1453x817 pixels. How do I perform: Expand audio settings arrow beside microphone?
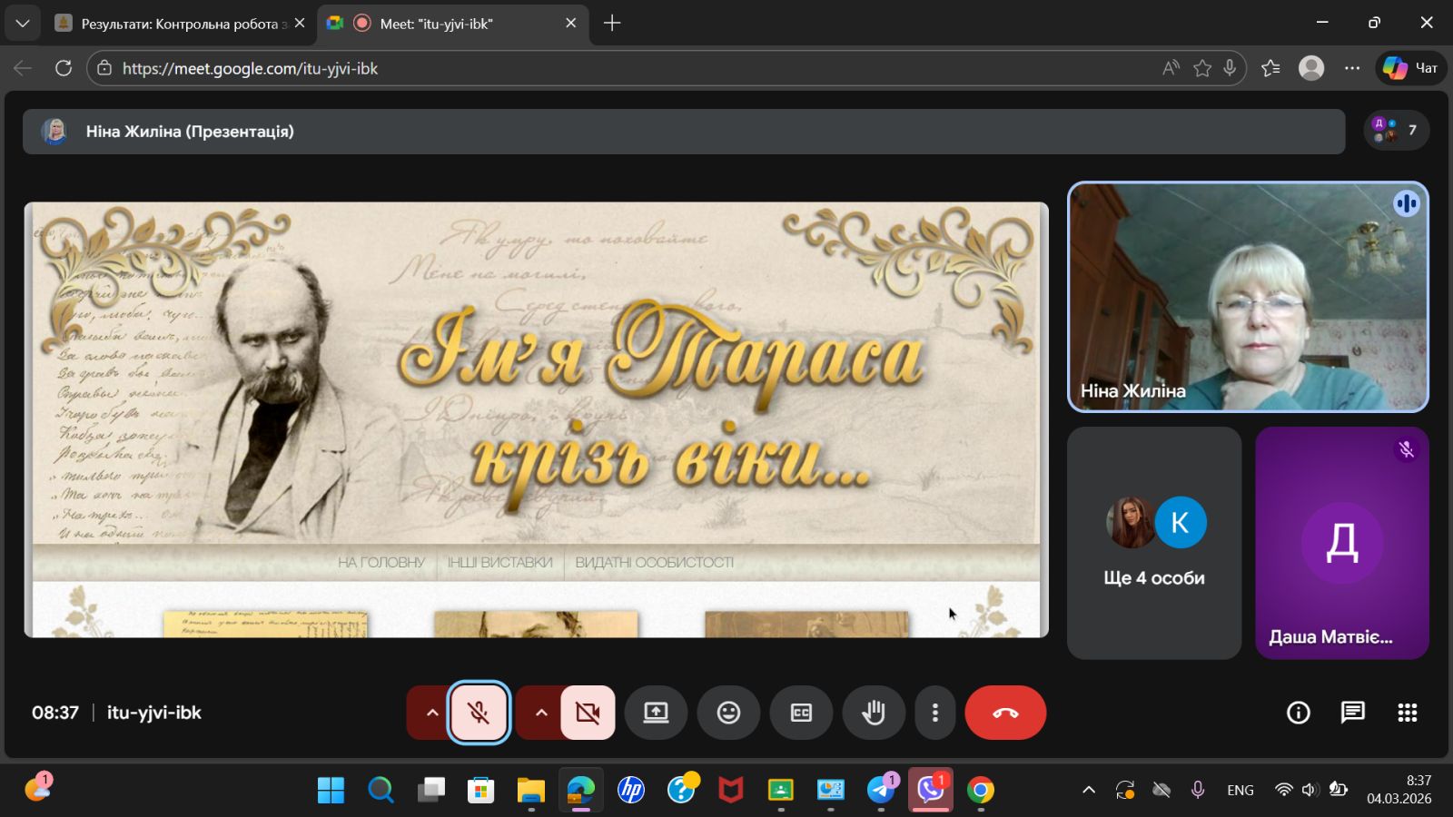coord(432,713)
